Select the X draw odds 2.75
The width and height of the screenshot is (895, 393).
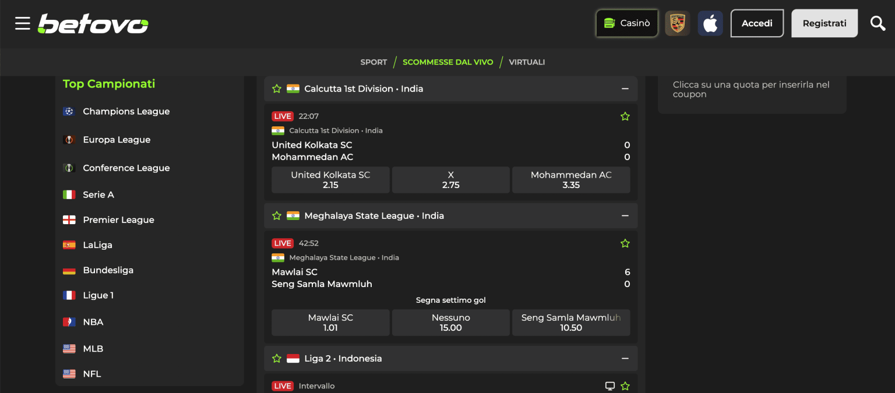pos(451,180)
